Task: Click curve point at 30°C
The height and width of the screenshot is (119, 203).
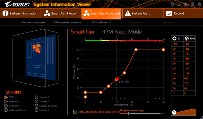Action: pos(109,86)
